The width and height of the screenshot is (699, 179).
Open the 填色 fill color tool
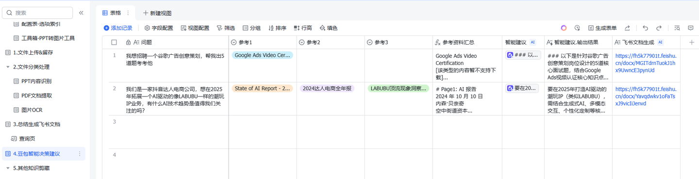coord(329,28)
